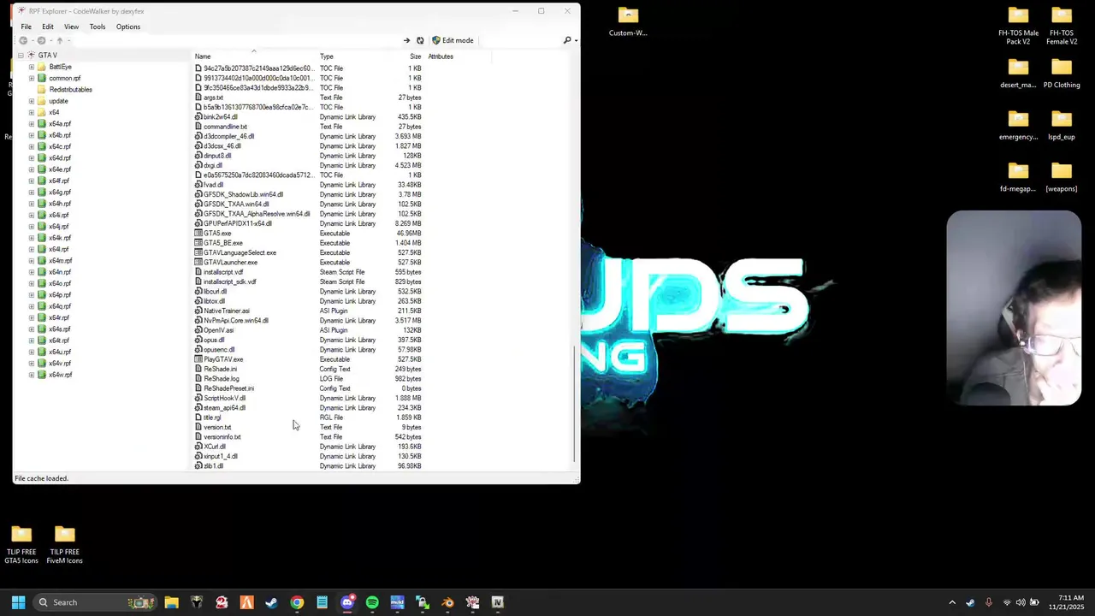Click the Refresh icon in the toolbar

click(x=420, y=40)
